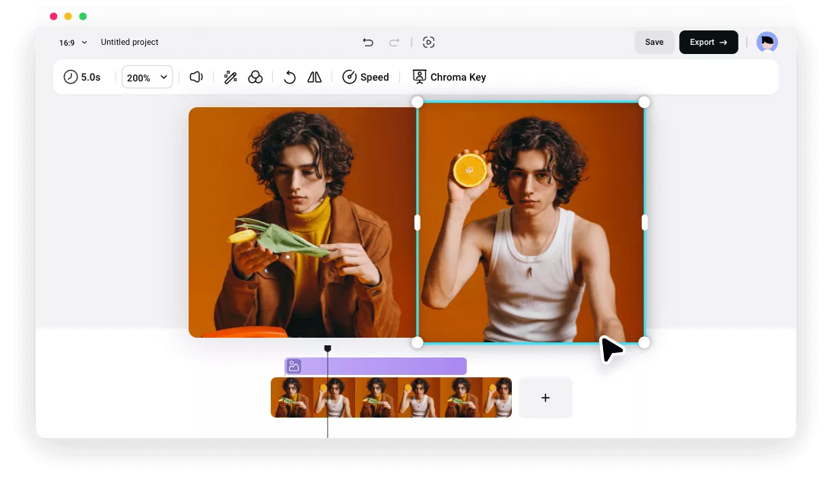Expand the 200% zoom dropdown
Image resolution: width=832 pixels, height=483 pixels.
(x=147, y=77)
